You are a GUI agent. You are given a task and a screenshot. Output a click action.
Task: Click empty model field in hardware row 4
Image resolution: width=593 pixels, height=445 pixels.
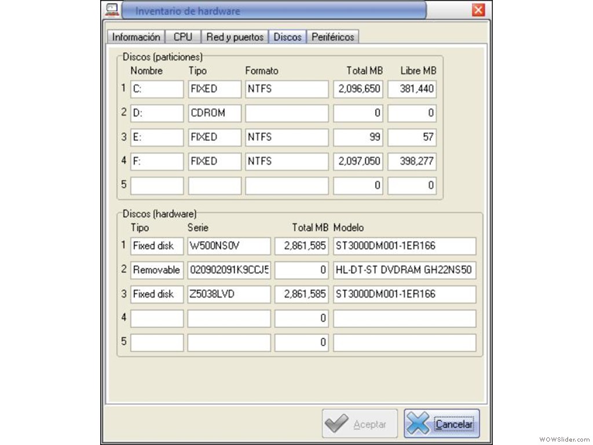click(x=404, y=319)
